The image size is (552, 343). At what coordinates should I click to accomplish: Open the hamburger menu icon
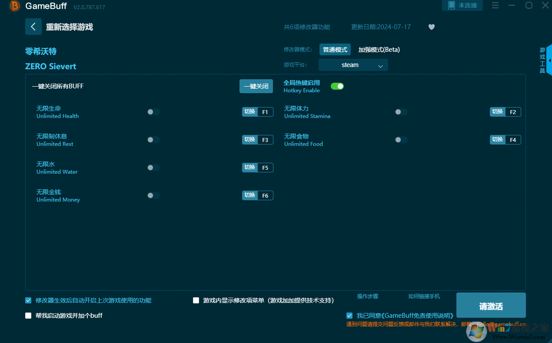pos(495,6)
